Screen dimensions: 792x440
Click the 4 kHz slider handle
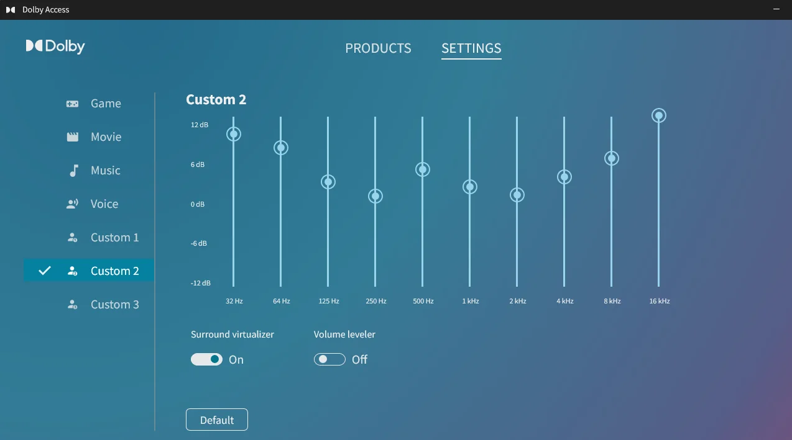click(564, 177)
